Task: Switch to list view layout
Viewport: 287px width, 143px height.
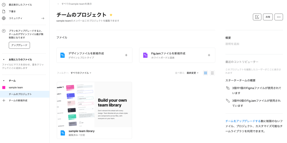Action: [212, 73]
